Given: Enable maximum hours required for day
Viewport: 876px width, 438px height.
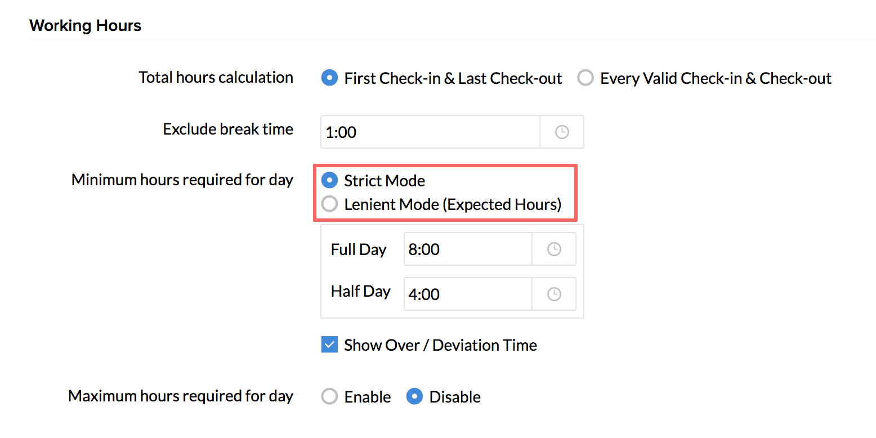Looking at the screenshot, I should click(329, 397).
